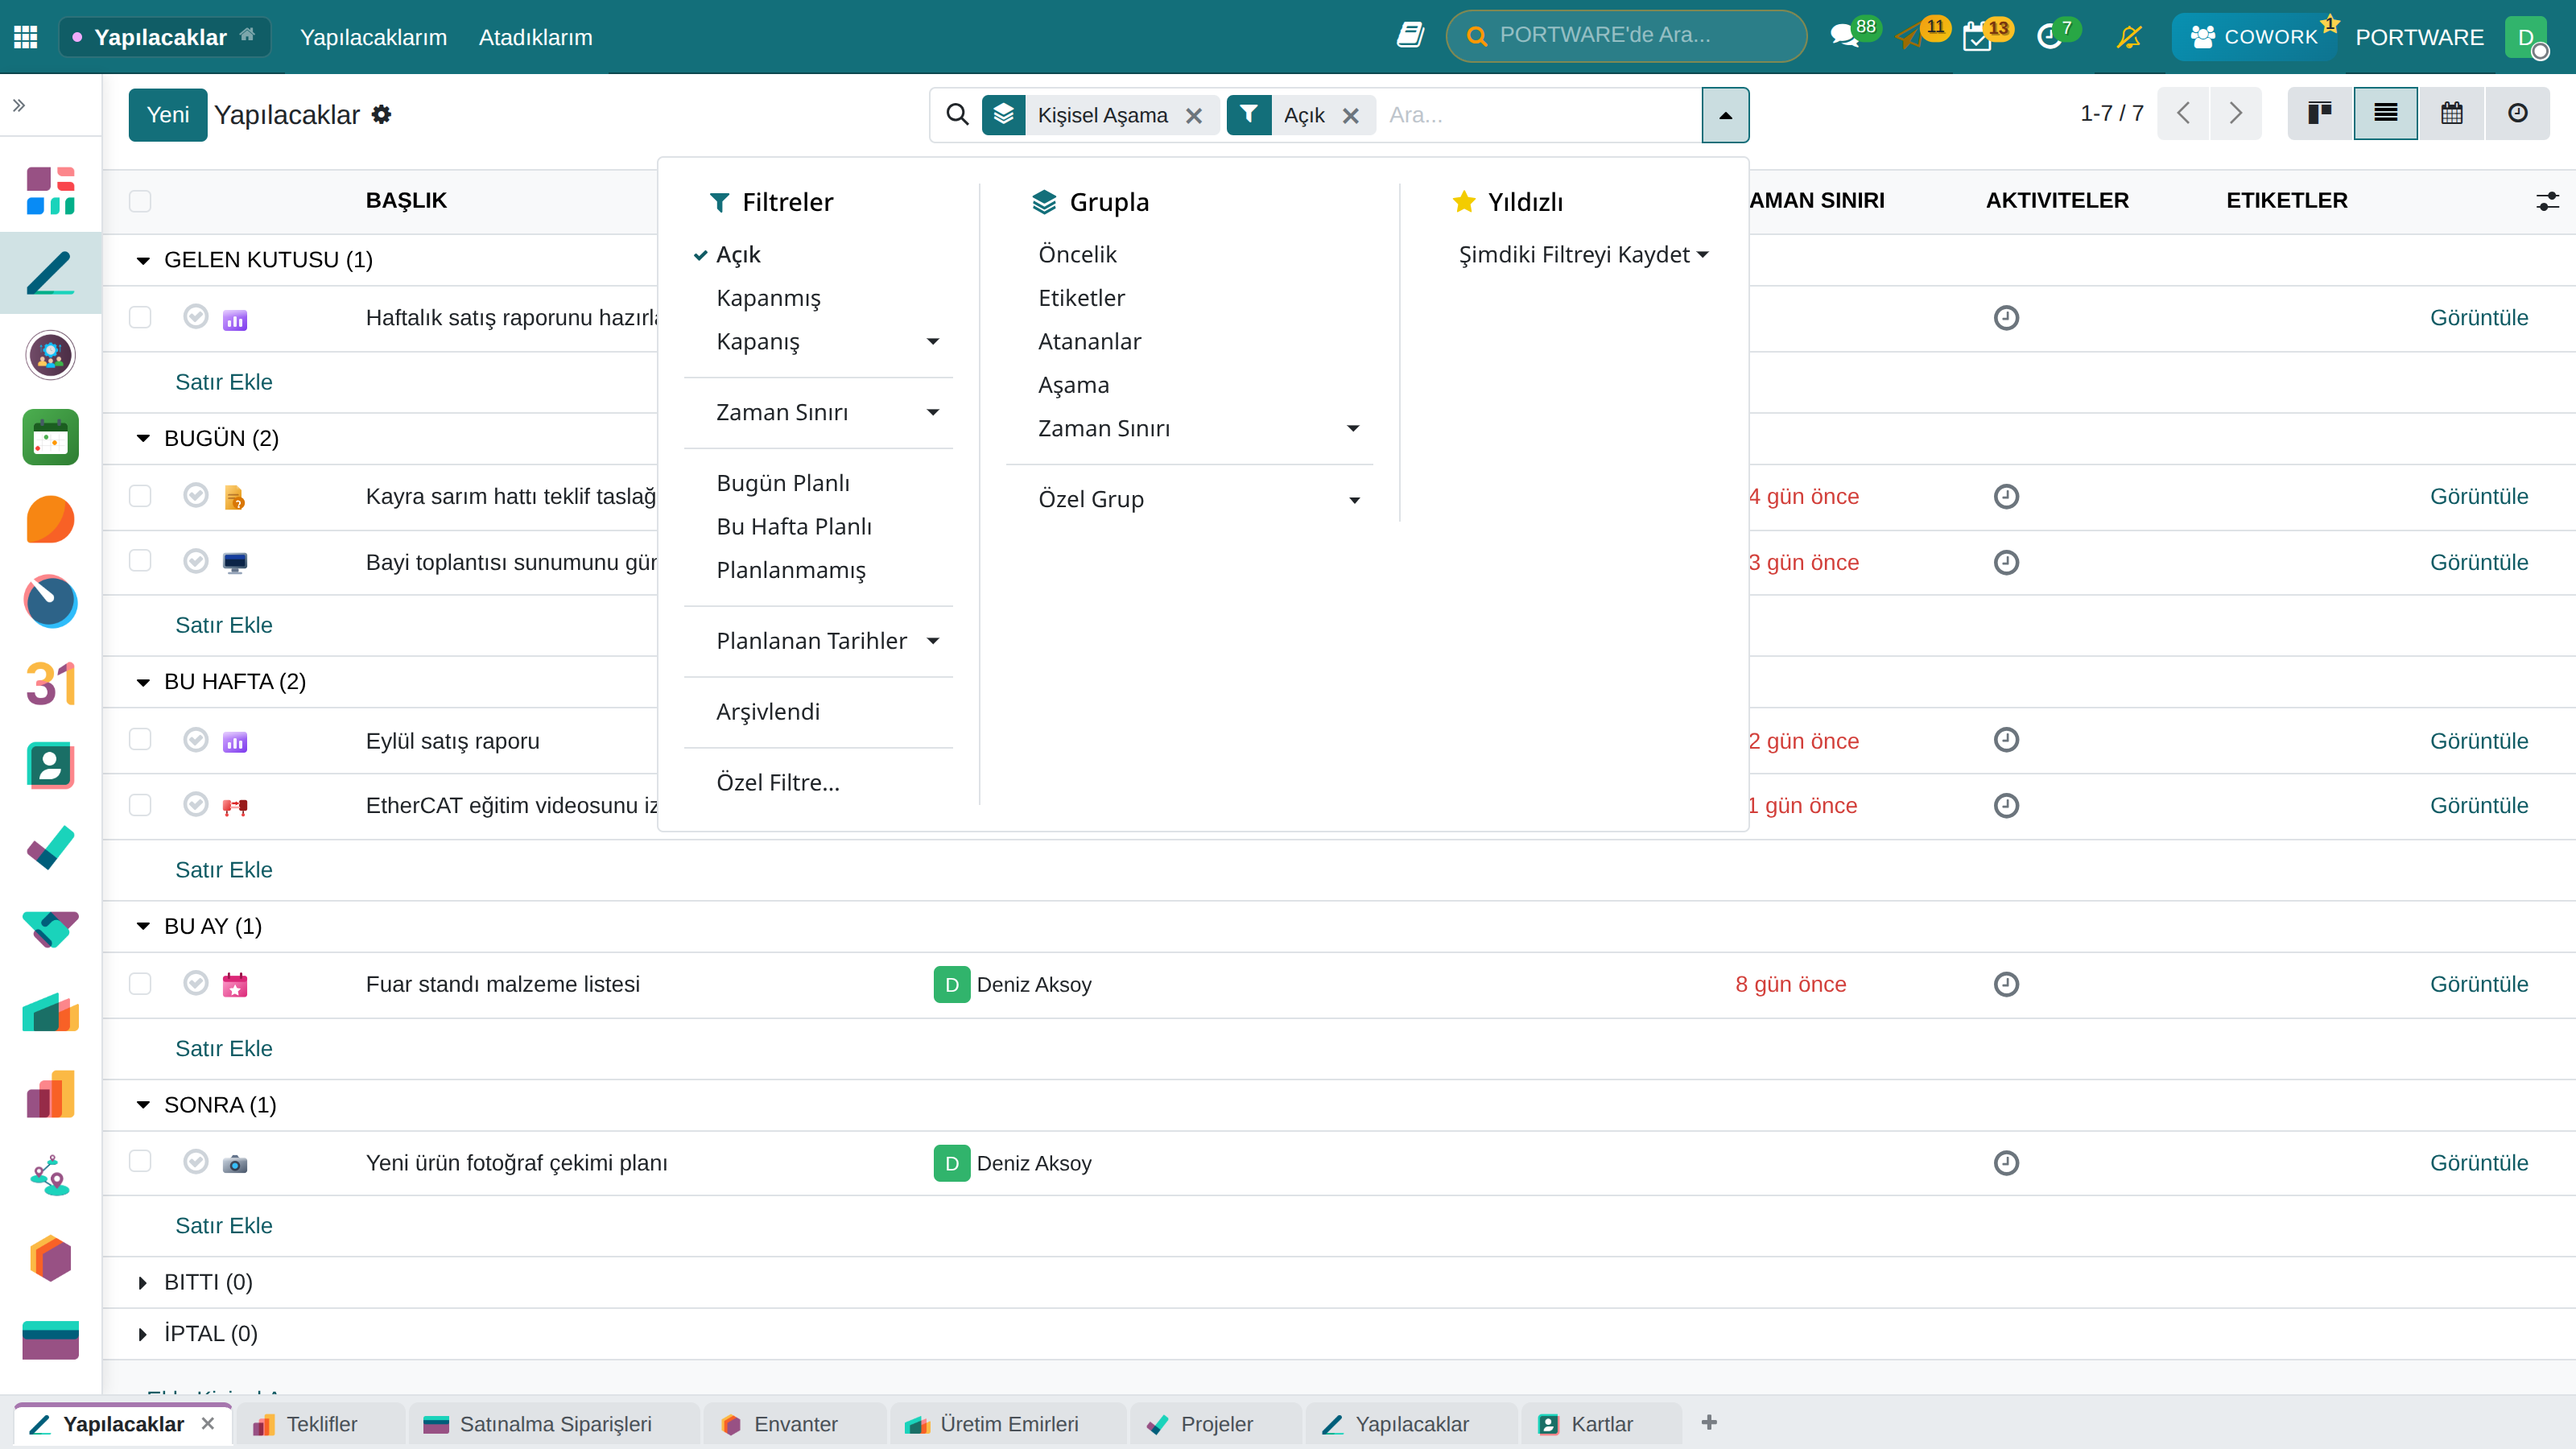Check the EtherCAT eğitim videosunu row checkbox

pyautogui.click(x=140, y=805)
